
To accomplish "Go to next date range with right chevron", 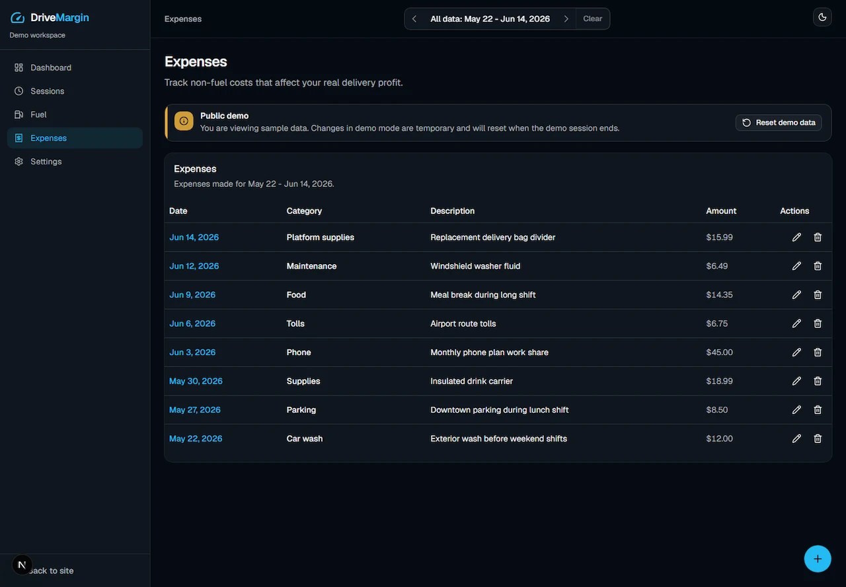I will pos(566,18).
